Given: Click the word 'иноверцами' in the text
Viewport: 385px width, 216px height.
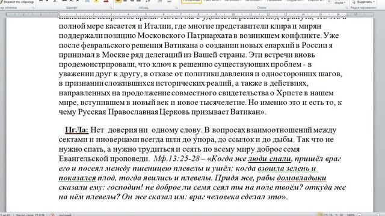Looking at the screenshot, I should pyautogui.click(x=117, y=140).
